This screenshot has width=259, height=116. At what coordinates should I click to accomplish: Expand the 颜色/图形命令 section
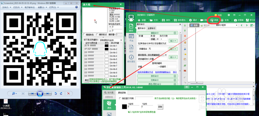click(x=175, y=84)
